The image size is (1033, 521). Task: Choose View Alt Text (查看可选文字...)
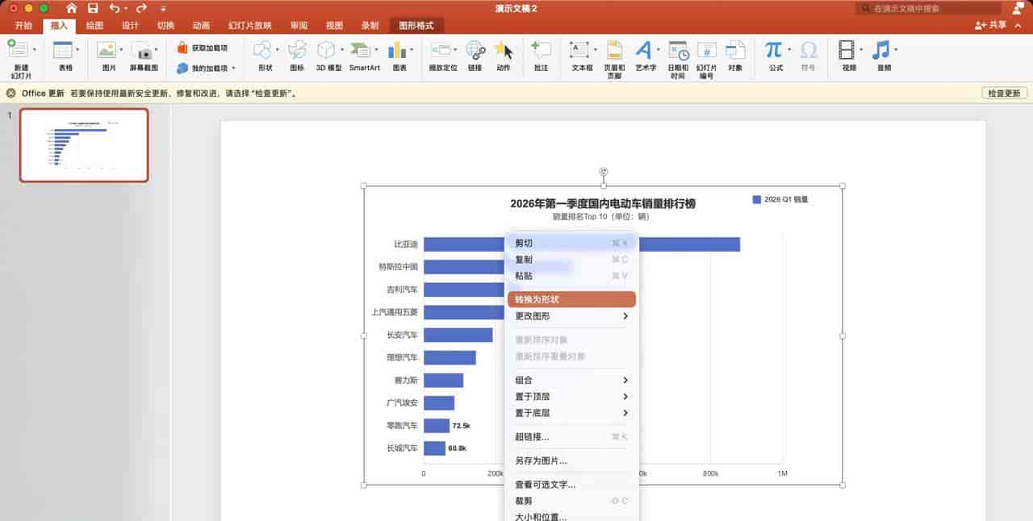point(572,485)
